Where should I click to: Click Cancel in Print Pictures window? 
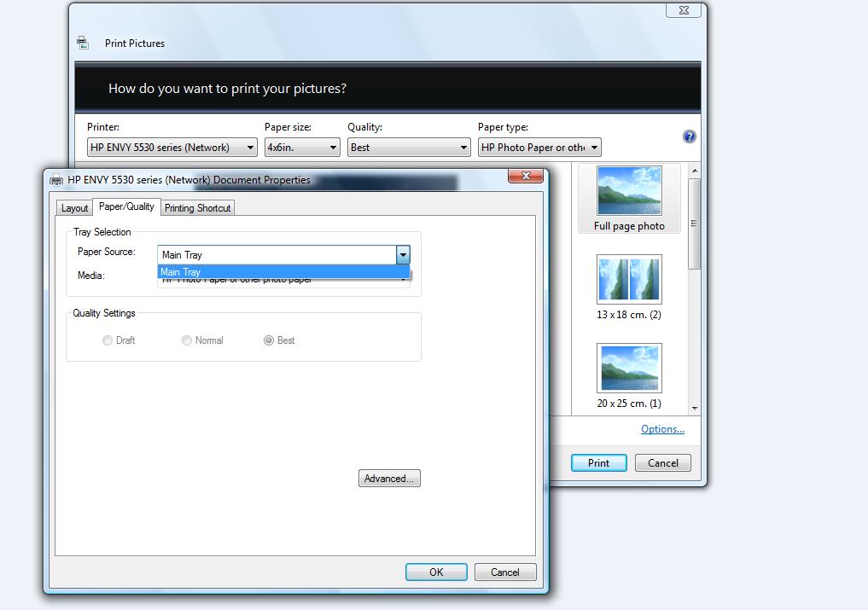click(x=662, y=462)
